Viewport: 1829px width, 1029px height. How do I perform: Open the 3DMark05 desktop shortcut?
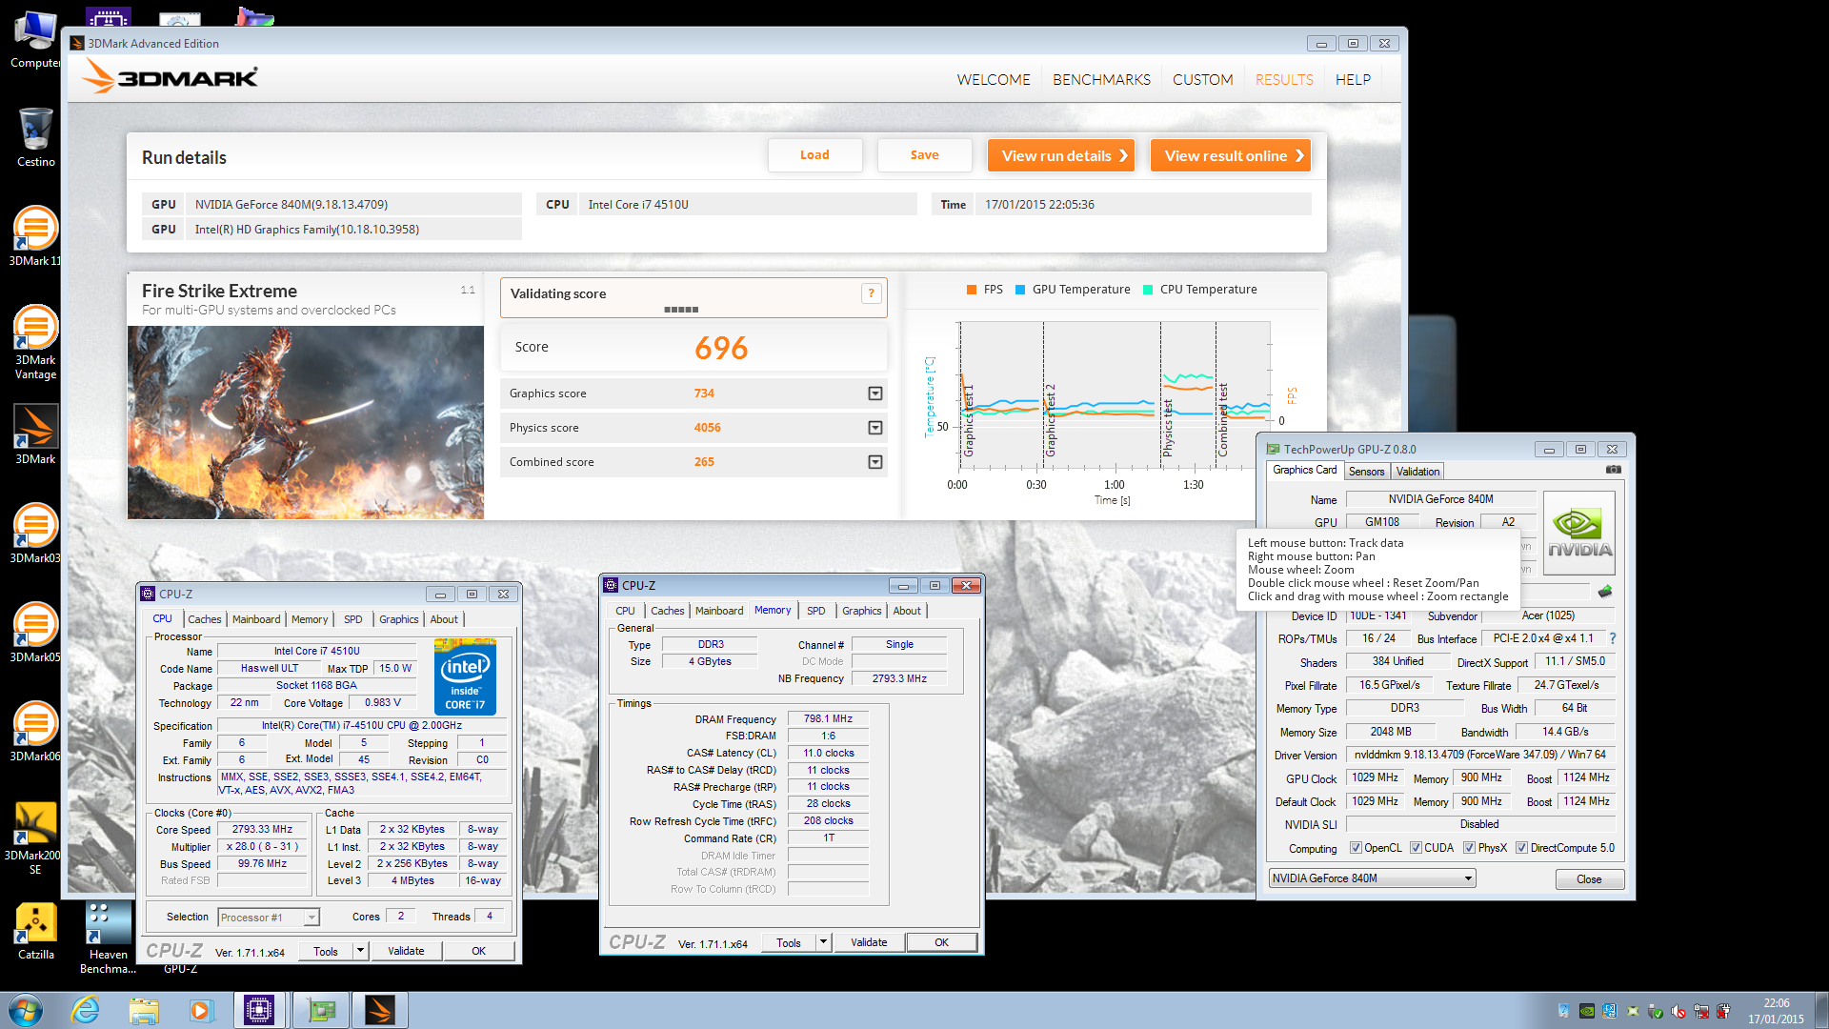(35, 632)
